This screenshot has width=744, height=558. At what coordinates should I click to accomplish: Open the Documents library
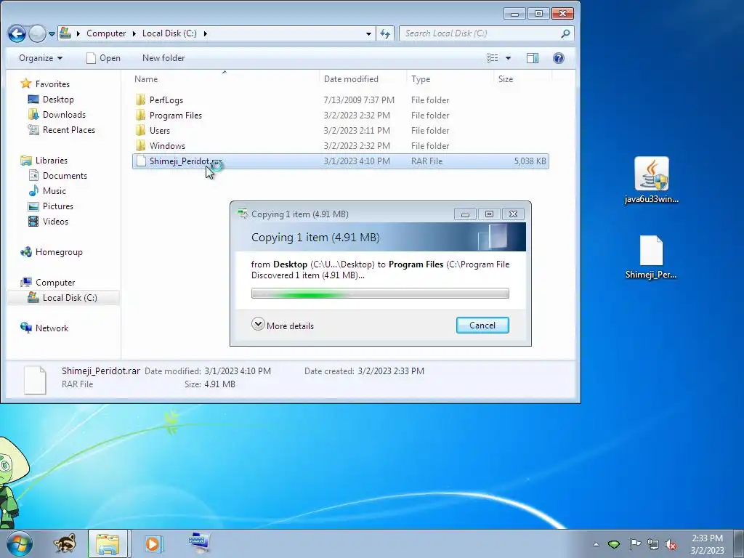(58, 176)
